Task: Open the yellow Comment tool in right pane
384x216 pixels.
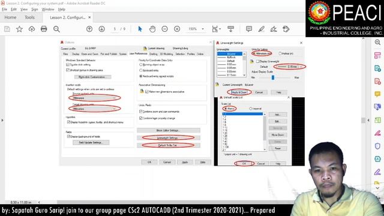Action: click(x=377, y=94)
